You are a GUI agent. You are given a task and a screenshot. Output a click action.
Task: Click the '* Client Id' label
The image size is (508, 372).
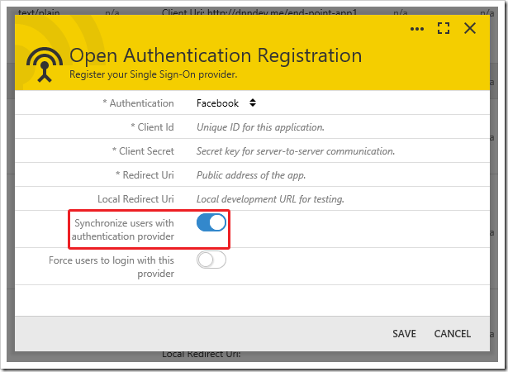coord(152,127)
